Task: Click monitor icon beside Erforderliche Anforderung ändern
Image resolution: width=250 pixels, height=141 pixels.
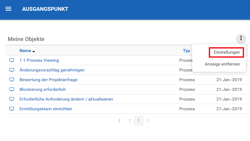Action: tap(12, 99)
